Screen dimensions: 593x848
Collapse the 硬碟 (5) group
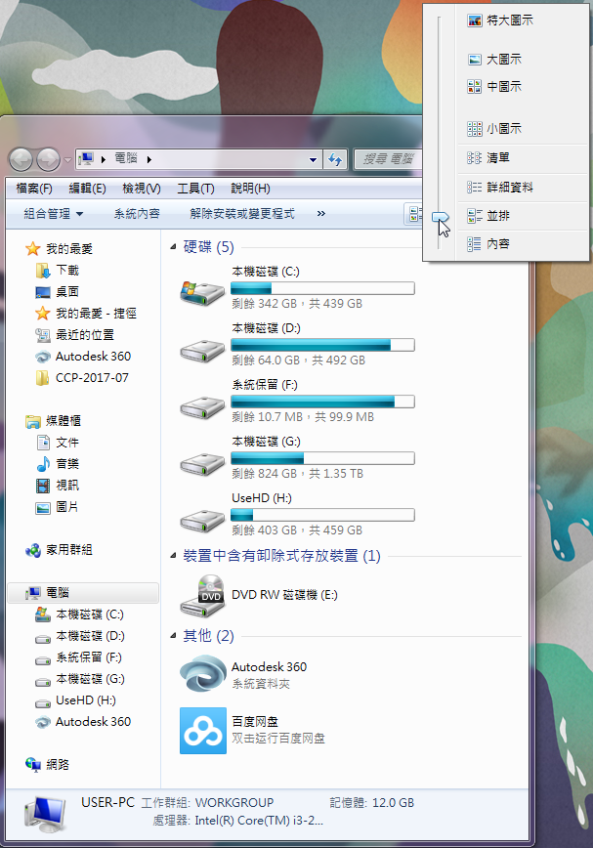[173, 247]
